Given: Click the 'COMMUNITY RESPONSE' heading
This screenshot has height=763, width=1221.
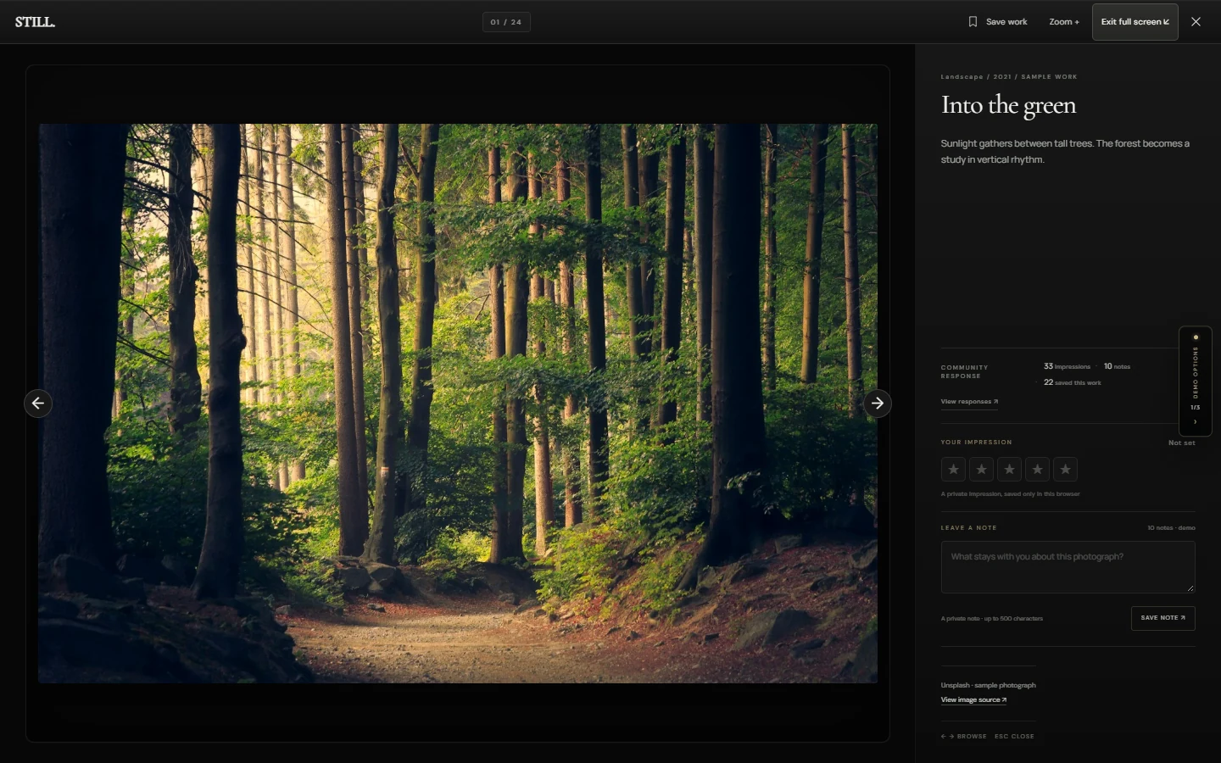Looking at the screenshot, I should point(964,371).
